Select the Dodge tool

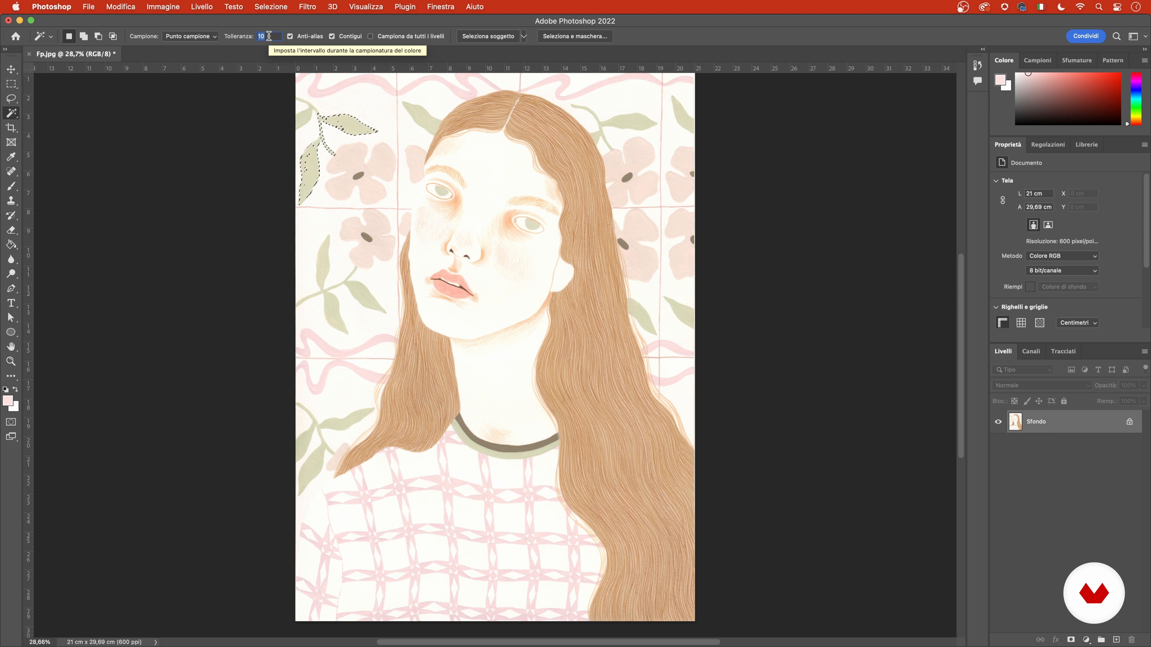pyautogui.click(x=11, y=274)
